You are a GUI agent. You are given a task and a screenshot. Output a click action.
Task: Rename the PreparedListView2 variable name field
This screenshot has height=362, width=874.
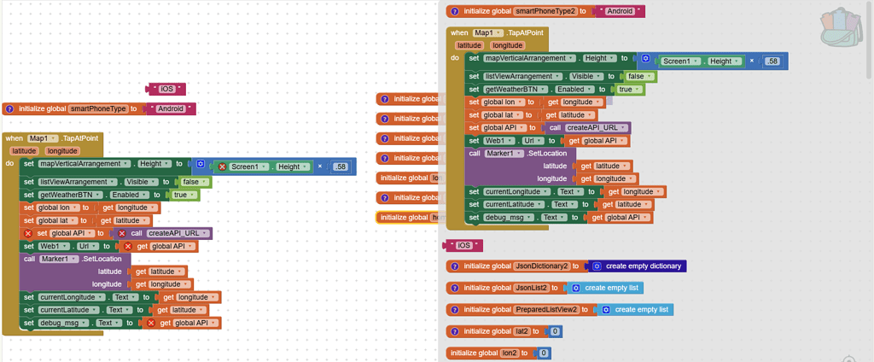(x=547, y=310)
